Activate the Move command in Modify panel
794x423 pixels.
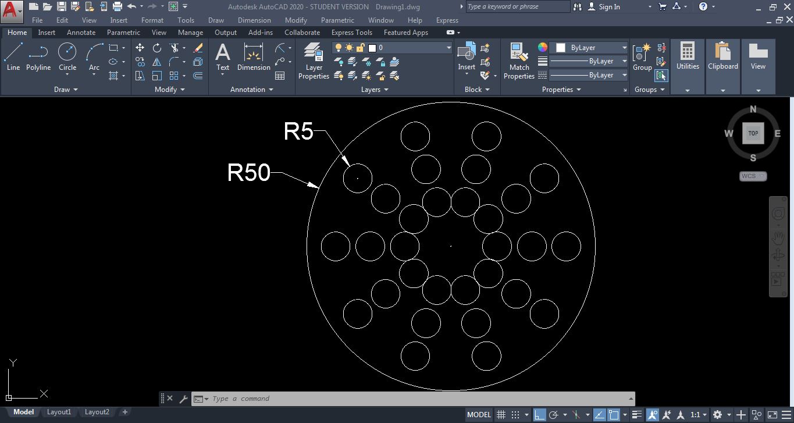pos(140,48)
